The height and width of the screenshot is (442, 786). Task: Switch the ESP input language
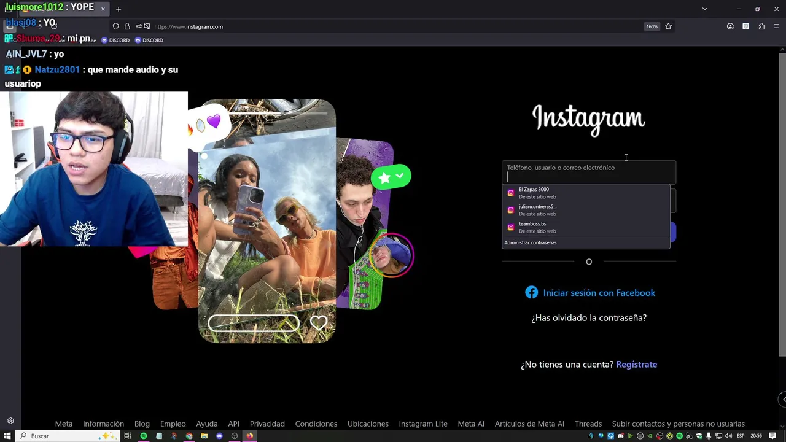(x=741, y=436)
